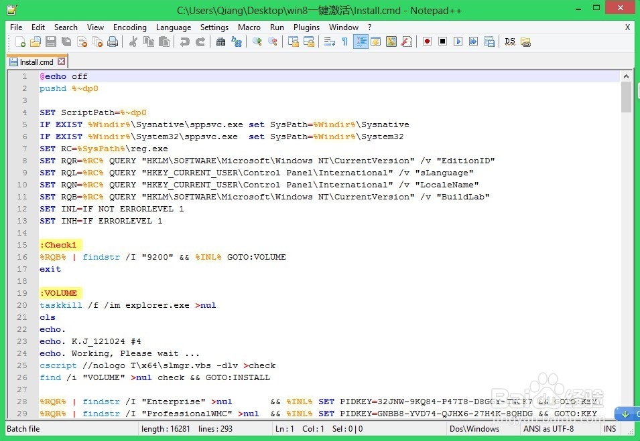The height and width of the screenshot is (441, 640).
Task: Click the Synchronize Horizontal Scrolling icon
Action: pos(308,41)
